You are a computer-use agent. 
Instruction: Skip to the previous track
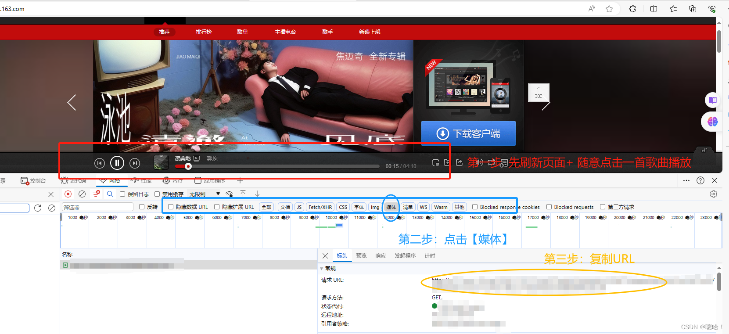(x=100, y=163)
